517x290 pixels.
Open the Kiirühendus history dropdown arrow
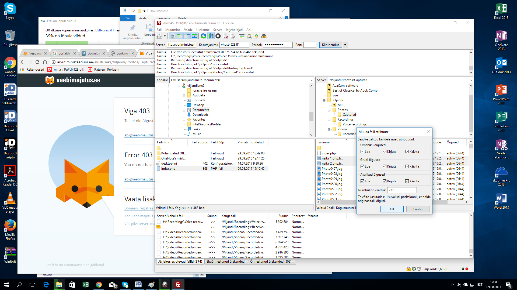click(345, 45)
